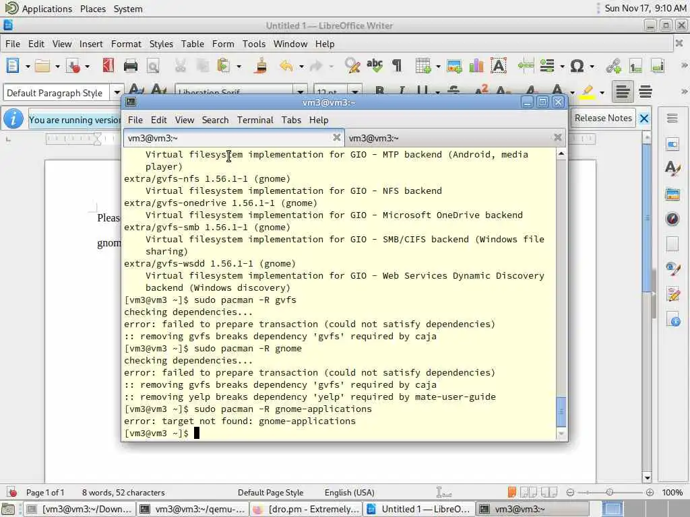Click the Insert Text Box icon
The height and width of the screenshot is (517, 690).
(499, 66)
